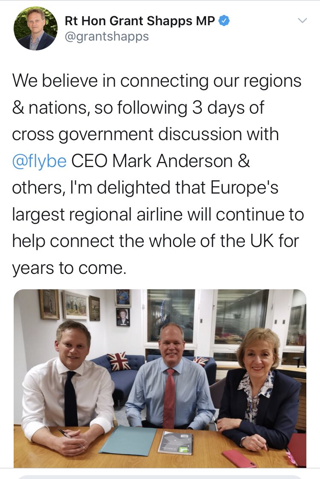Select the words "years to come."
The width and height of the screenshot is (320, 479).
[69, 267]
